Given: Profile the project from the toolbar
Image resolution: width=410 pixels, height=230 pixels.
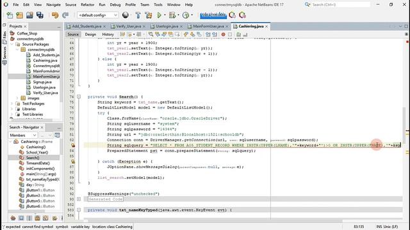Looking at the screenshot, I should click(x=186, y=15).
